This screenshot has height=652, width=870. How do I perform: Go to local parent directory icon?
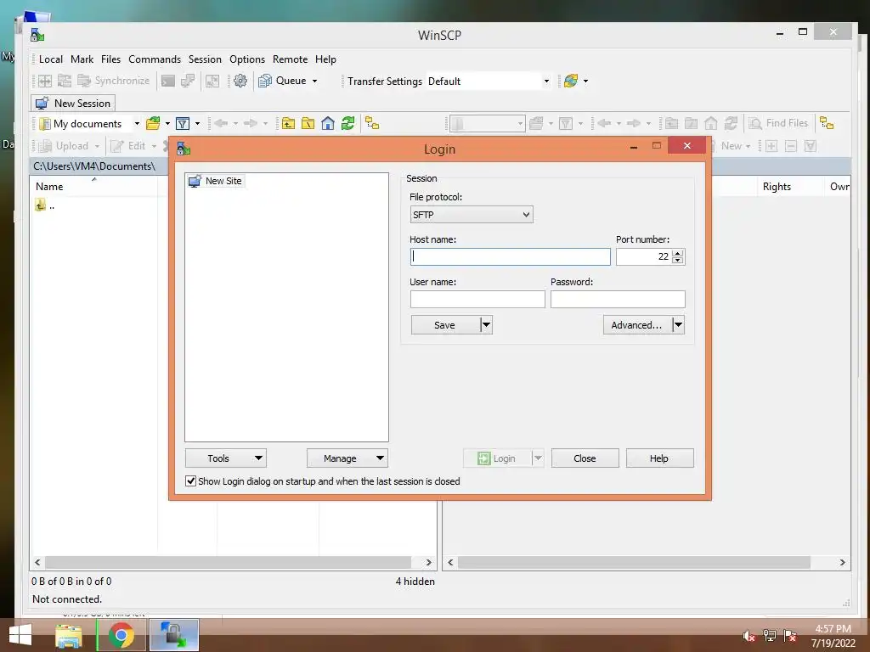click(x=288, y=124)
